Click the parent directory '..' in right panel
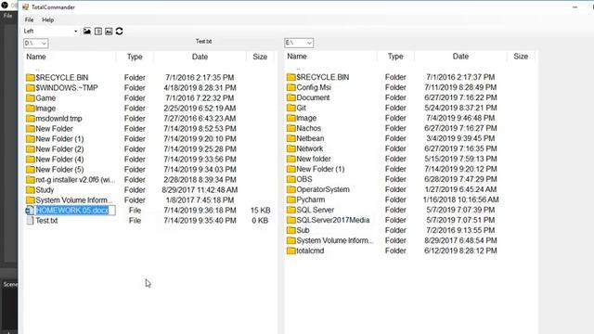Viewport: 594px width, 334px height. [x=298, y=69]
